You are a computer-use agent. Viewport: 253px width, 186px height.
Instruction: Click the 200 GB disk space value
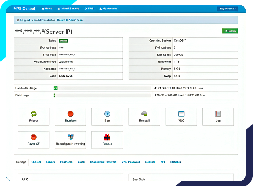coord(179,55)
